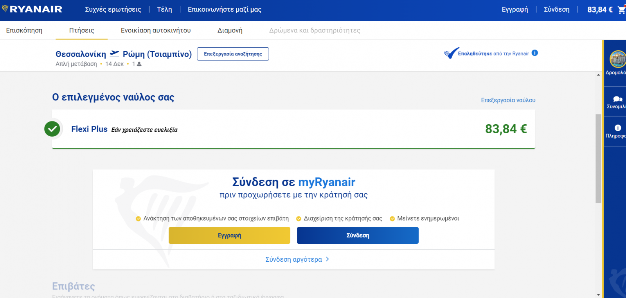Click the blue Σύνδεση button

tap(358, 236)
